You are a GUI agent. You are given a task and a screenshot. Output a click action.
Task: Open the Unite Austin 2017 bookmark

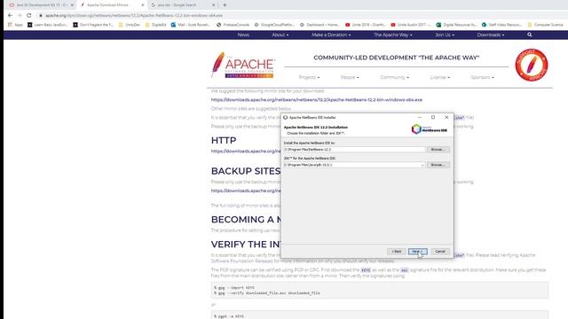pos(411,25)
